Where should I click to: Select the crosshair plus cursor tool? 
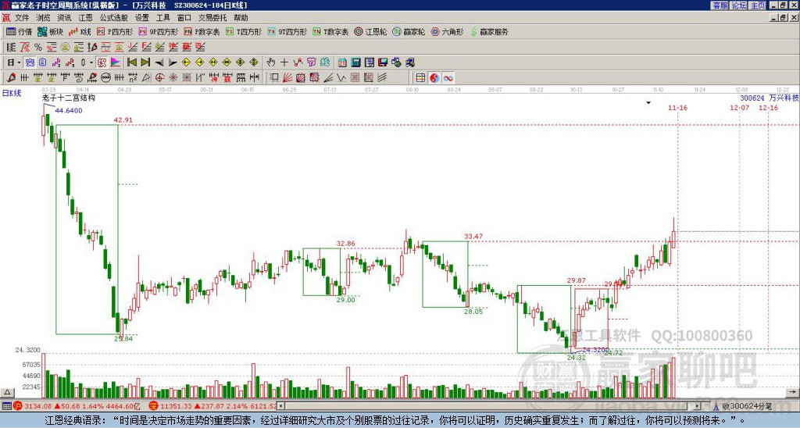[284, 62]
